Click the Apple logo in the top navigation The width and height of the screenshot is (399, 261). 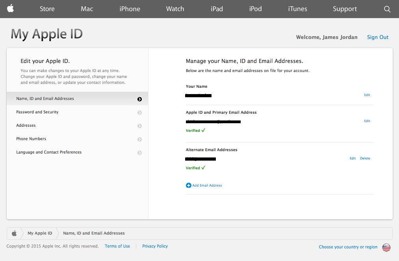(10, 9)
